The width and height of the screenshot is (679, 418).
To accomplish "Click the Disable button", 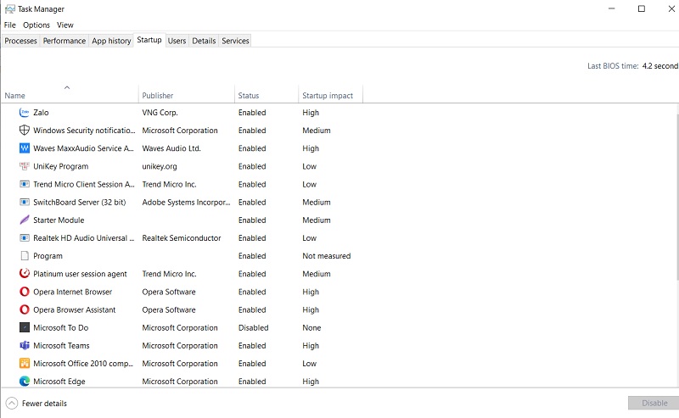I will (654, 403).
